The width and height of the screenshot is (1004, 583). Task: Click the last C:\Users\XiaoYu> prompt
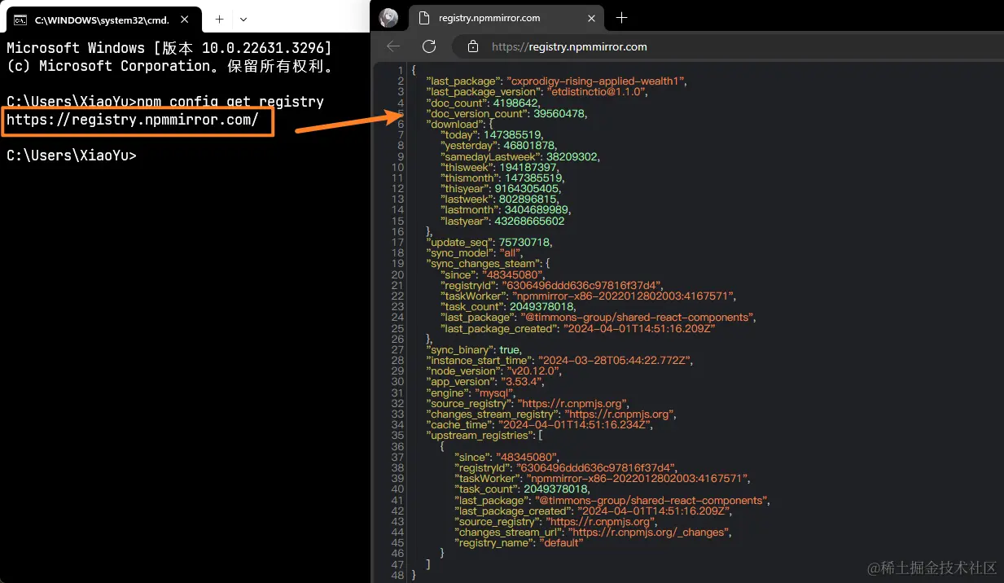[72, 156]
